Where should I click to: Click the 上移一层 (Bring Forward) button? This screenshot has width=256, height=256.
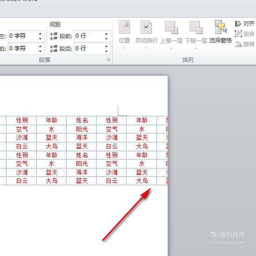[171, 32]
